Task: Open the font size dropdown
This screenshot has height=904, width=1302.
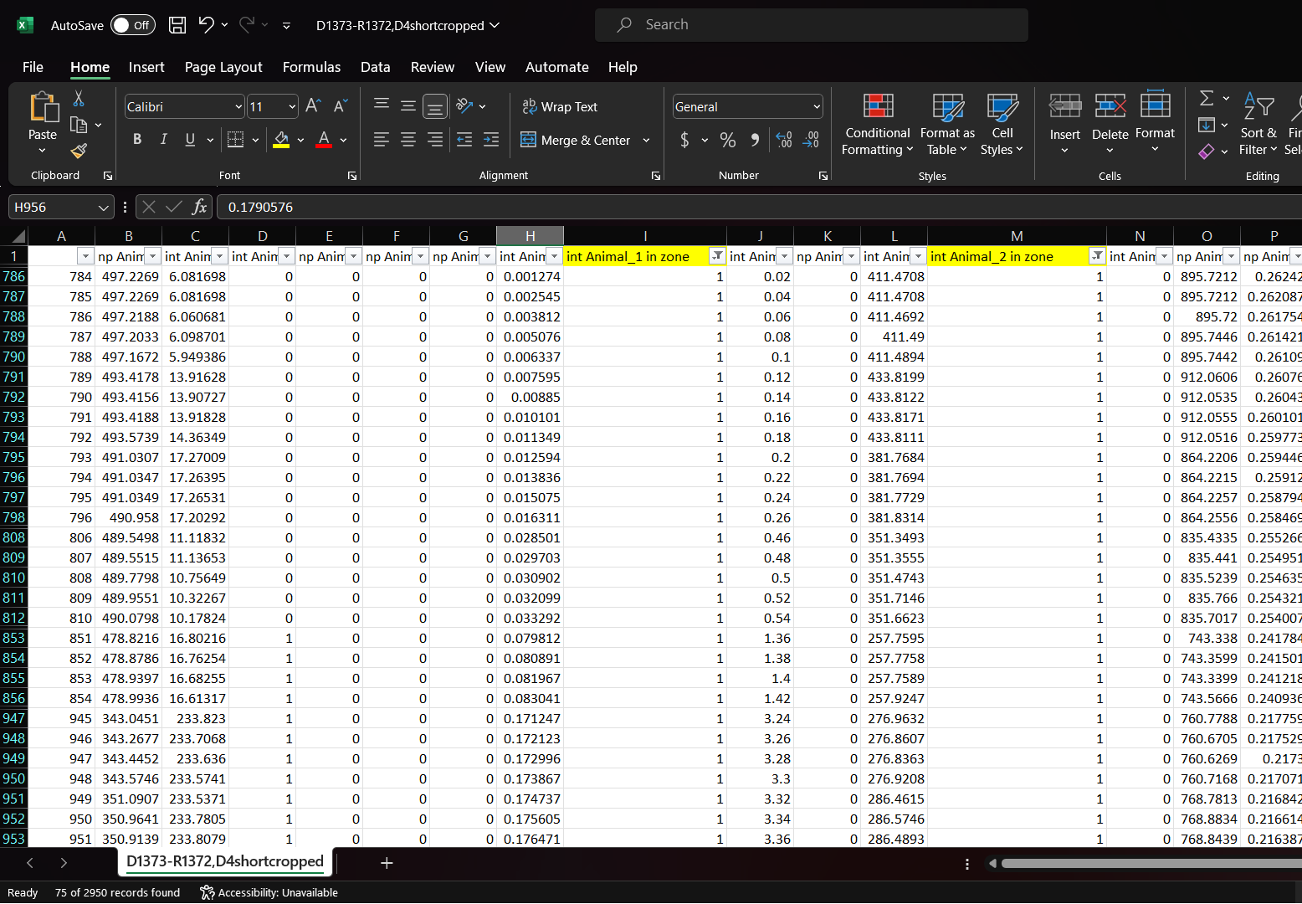Action: tap(292, 107)
